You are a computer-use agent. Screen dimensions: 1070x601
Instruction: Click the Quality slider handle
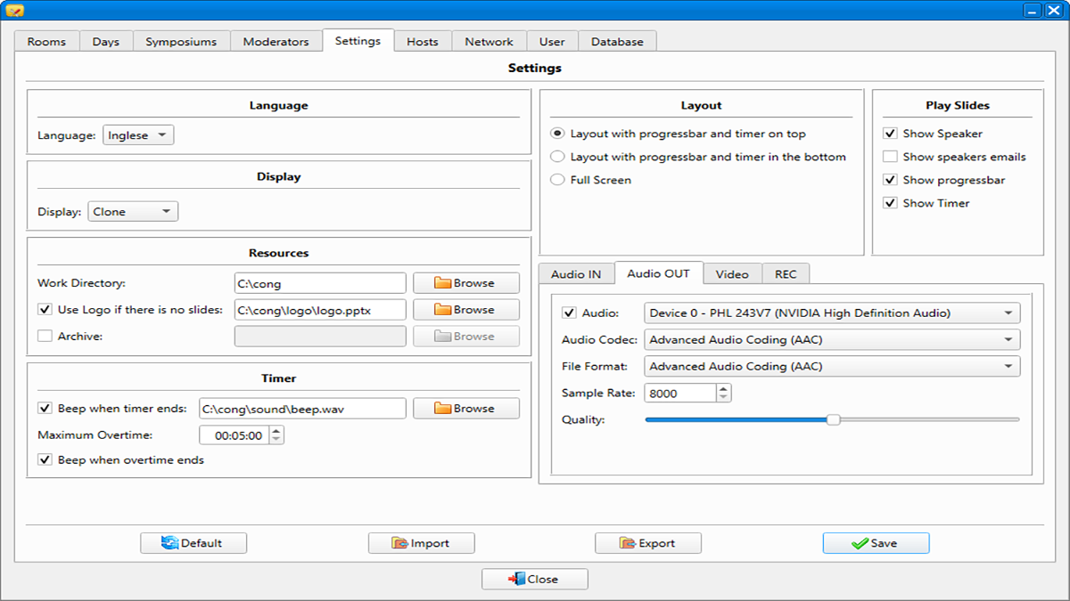tap(833, 419)
